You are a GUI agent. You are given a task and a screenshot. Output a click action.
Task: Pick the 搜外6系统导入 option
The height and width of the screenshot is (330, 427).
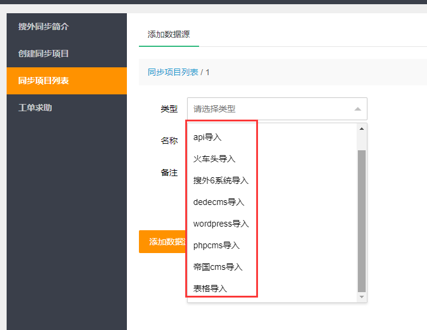click(221, 180)
